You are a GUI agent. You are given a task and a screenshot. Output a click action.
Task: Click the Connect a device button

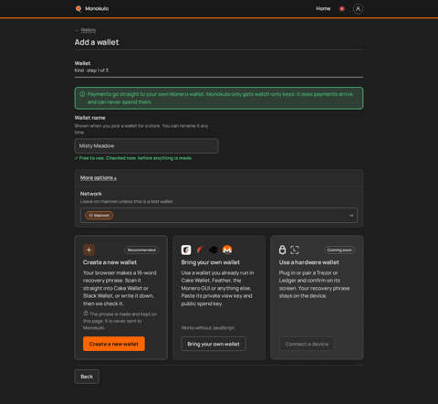[307, 344]
